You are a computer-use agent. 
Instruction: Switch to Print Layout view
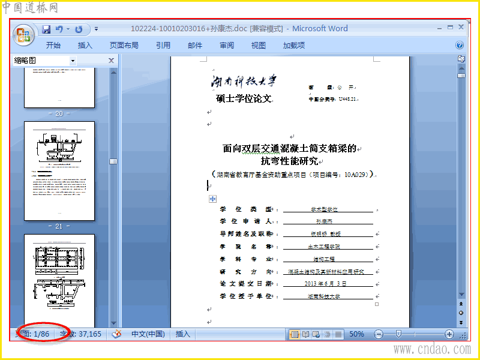(294, 334)
